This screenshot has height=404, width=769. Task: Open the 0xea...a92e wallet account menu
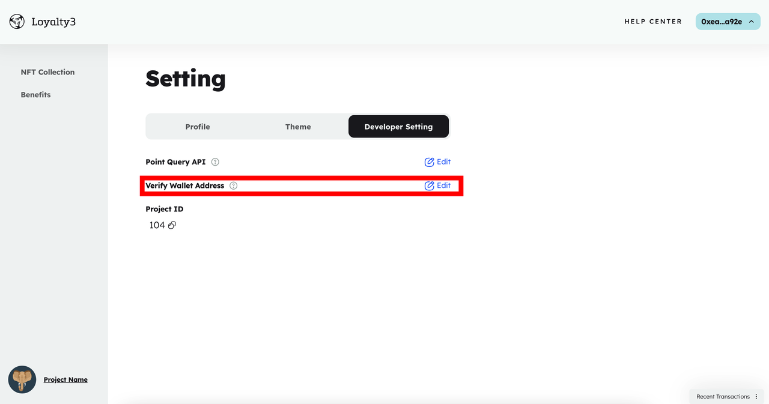pyautogui.click(x=722, y=22)
